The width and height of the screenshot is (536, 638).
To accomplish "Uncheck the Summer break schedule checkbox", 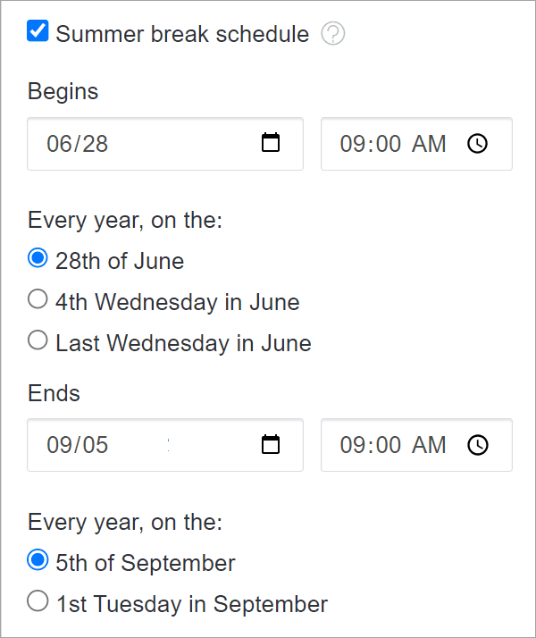I will pos(38,31).
